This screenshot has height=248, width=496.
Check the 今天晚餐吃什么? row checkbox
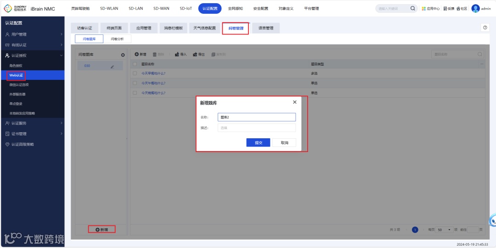[135, 93]
